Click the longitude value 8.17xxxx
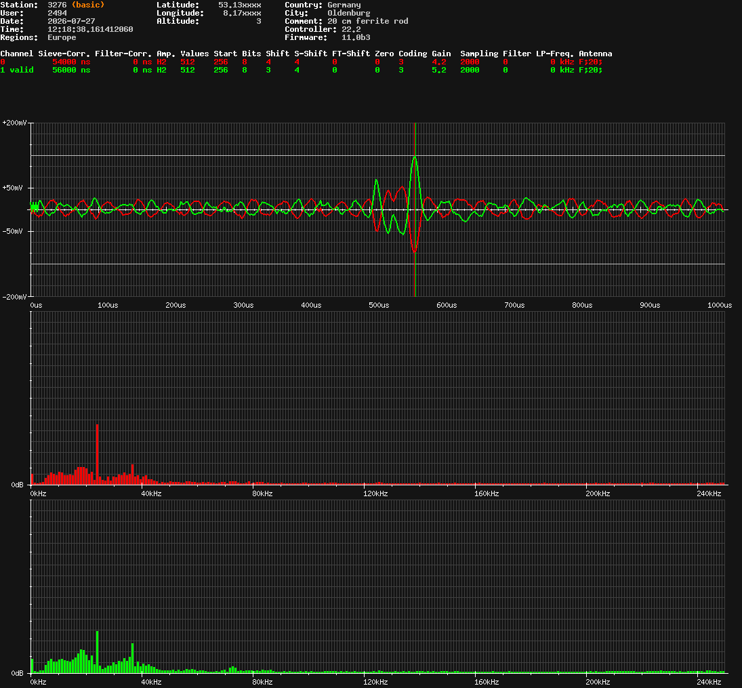 coord(242,13)
